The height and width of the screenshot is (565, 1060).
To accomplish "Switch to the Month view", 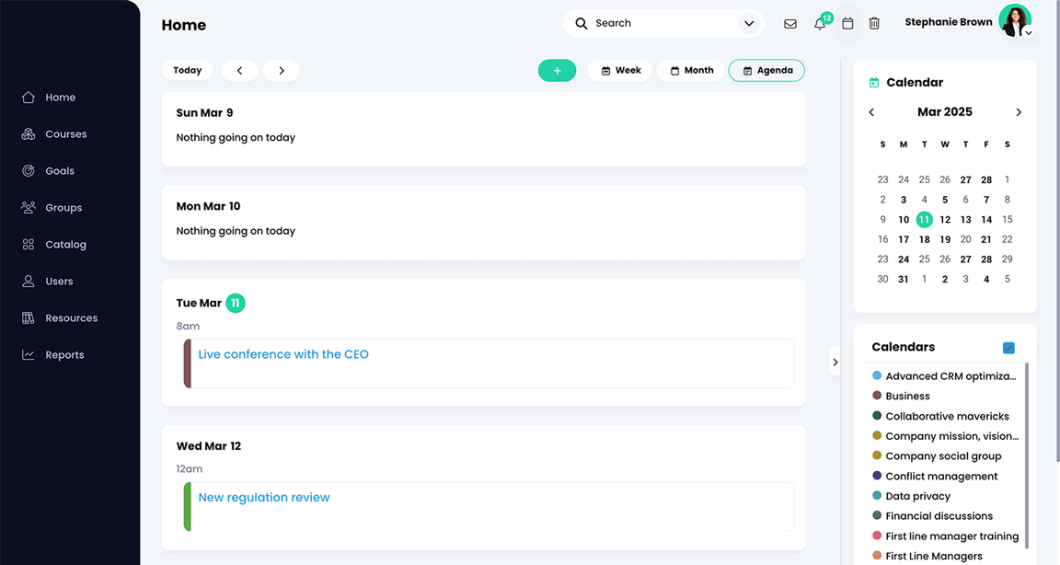I will [x=690, y=70].
